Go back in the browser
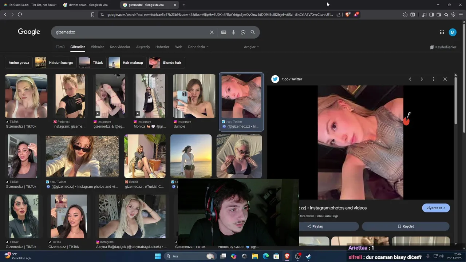This screenshot has height=262, width=466. coord(5,15)
